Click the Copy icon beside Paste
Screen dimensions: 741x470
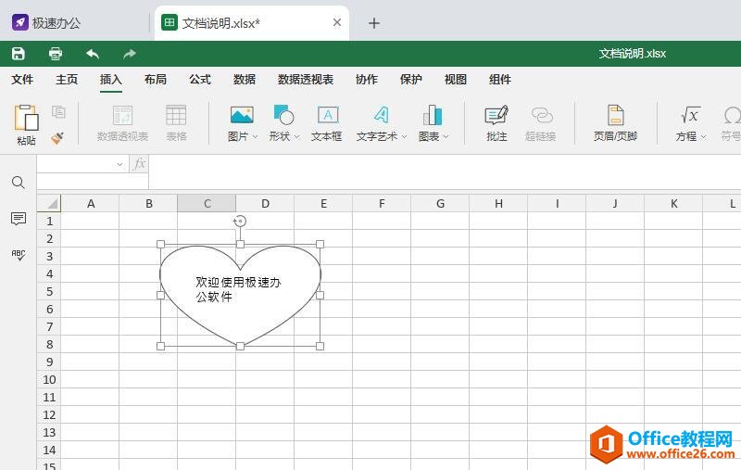(58, 111)
